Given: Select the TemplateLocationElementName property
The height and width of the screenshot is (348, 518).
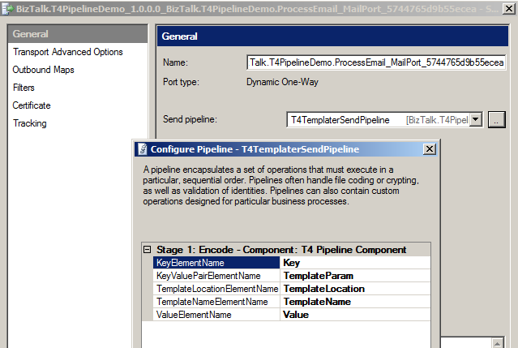Looking at the screenshot, I should click(x=216, y=289).
